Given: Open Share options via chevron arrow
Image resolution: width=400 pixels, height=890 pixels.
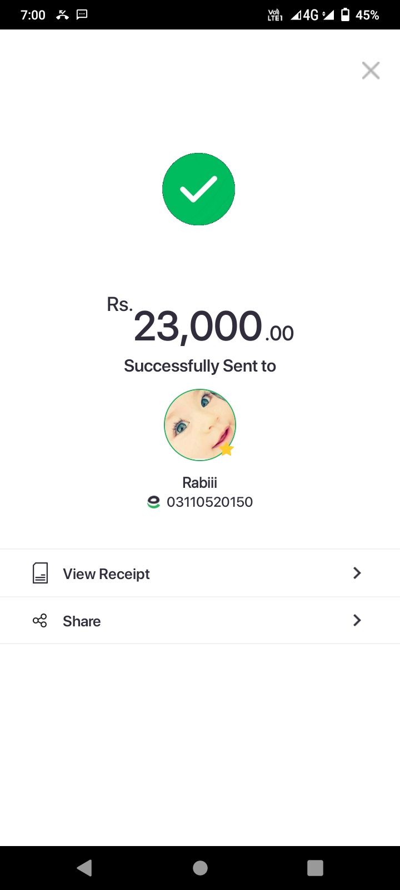Looking at the screenshot, I should point(357,620).
